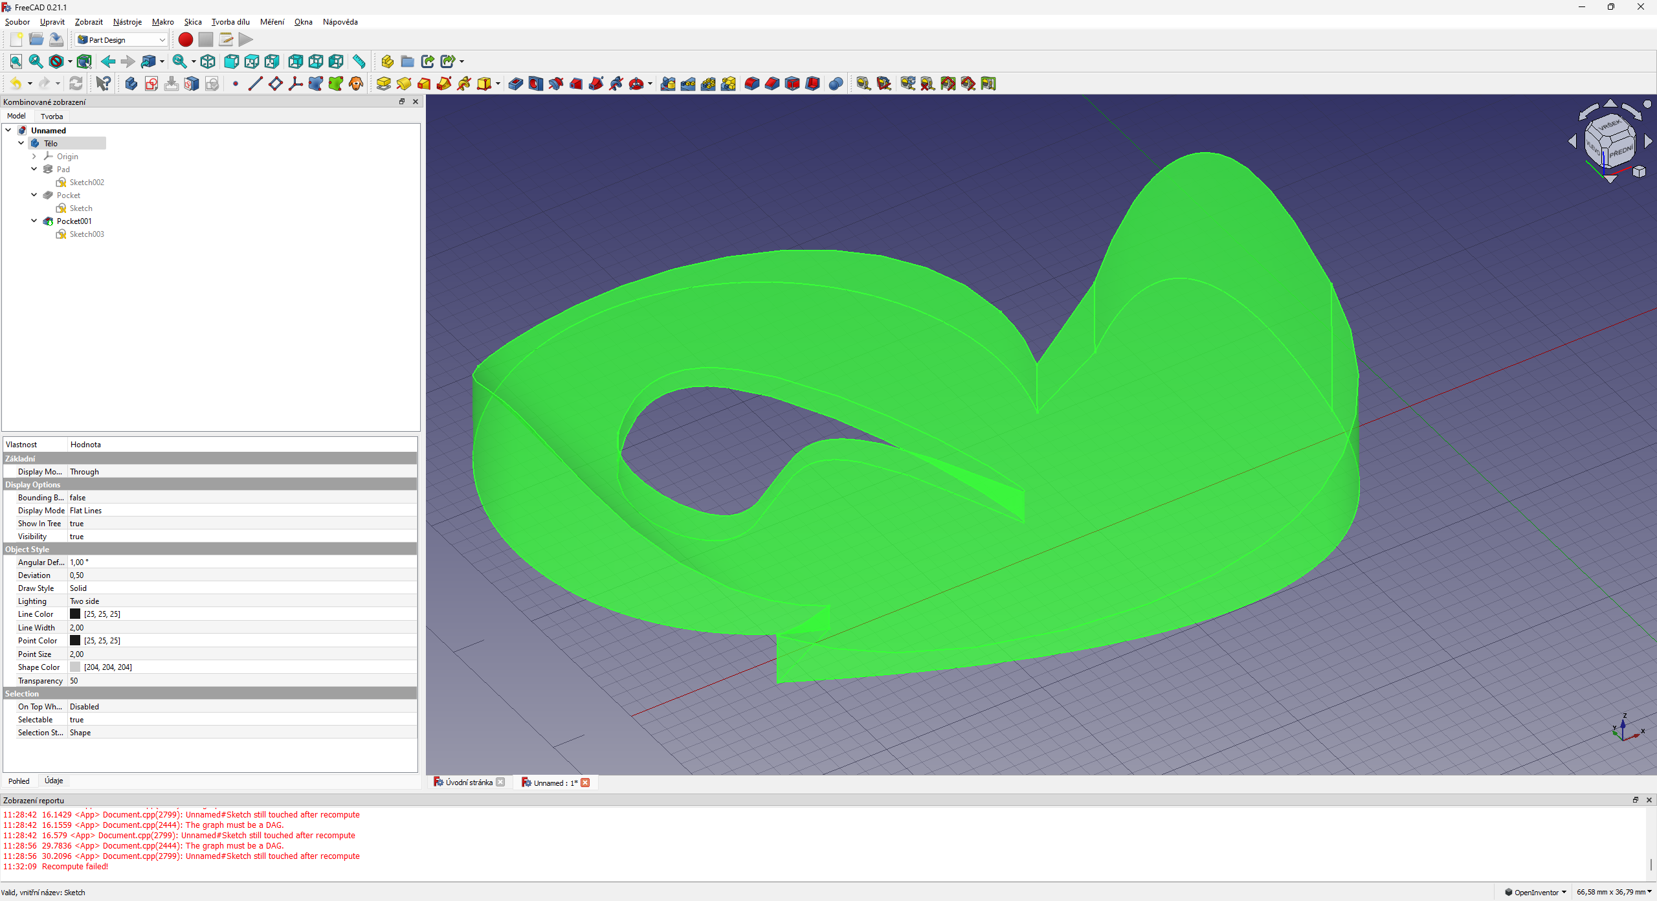
Task: Switch to the Tvorba tab
Action: [x=52, y=117]
